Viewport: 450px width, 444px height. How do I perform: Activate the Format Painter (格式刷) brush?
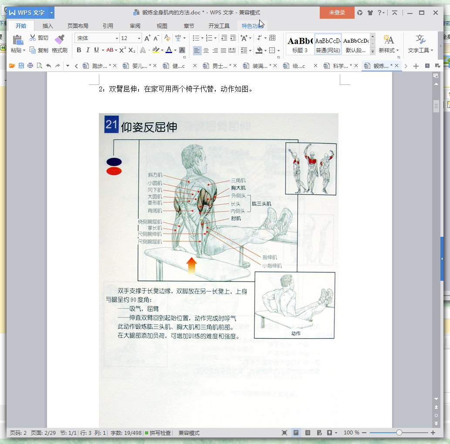[59, 44]
